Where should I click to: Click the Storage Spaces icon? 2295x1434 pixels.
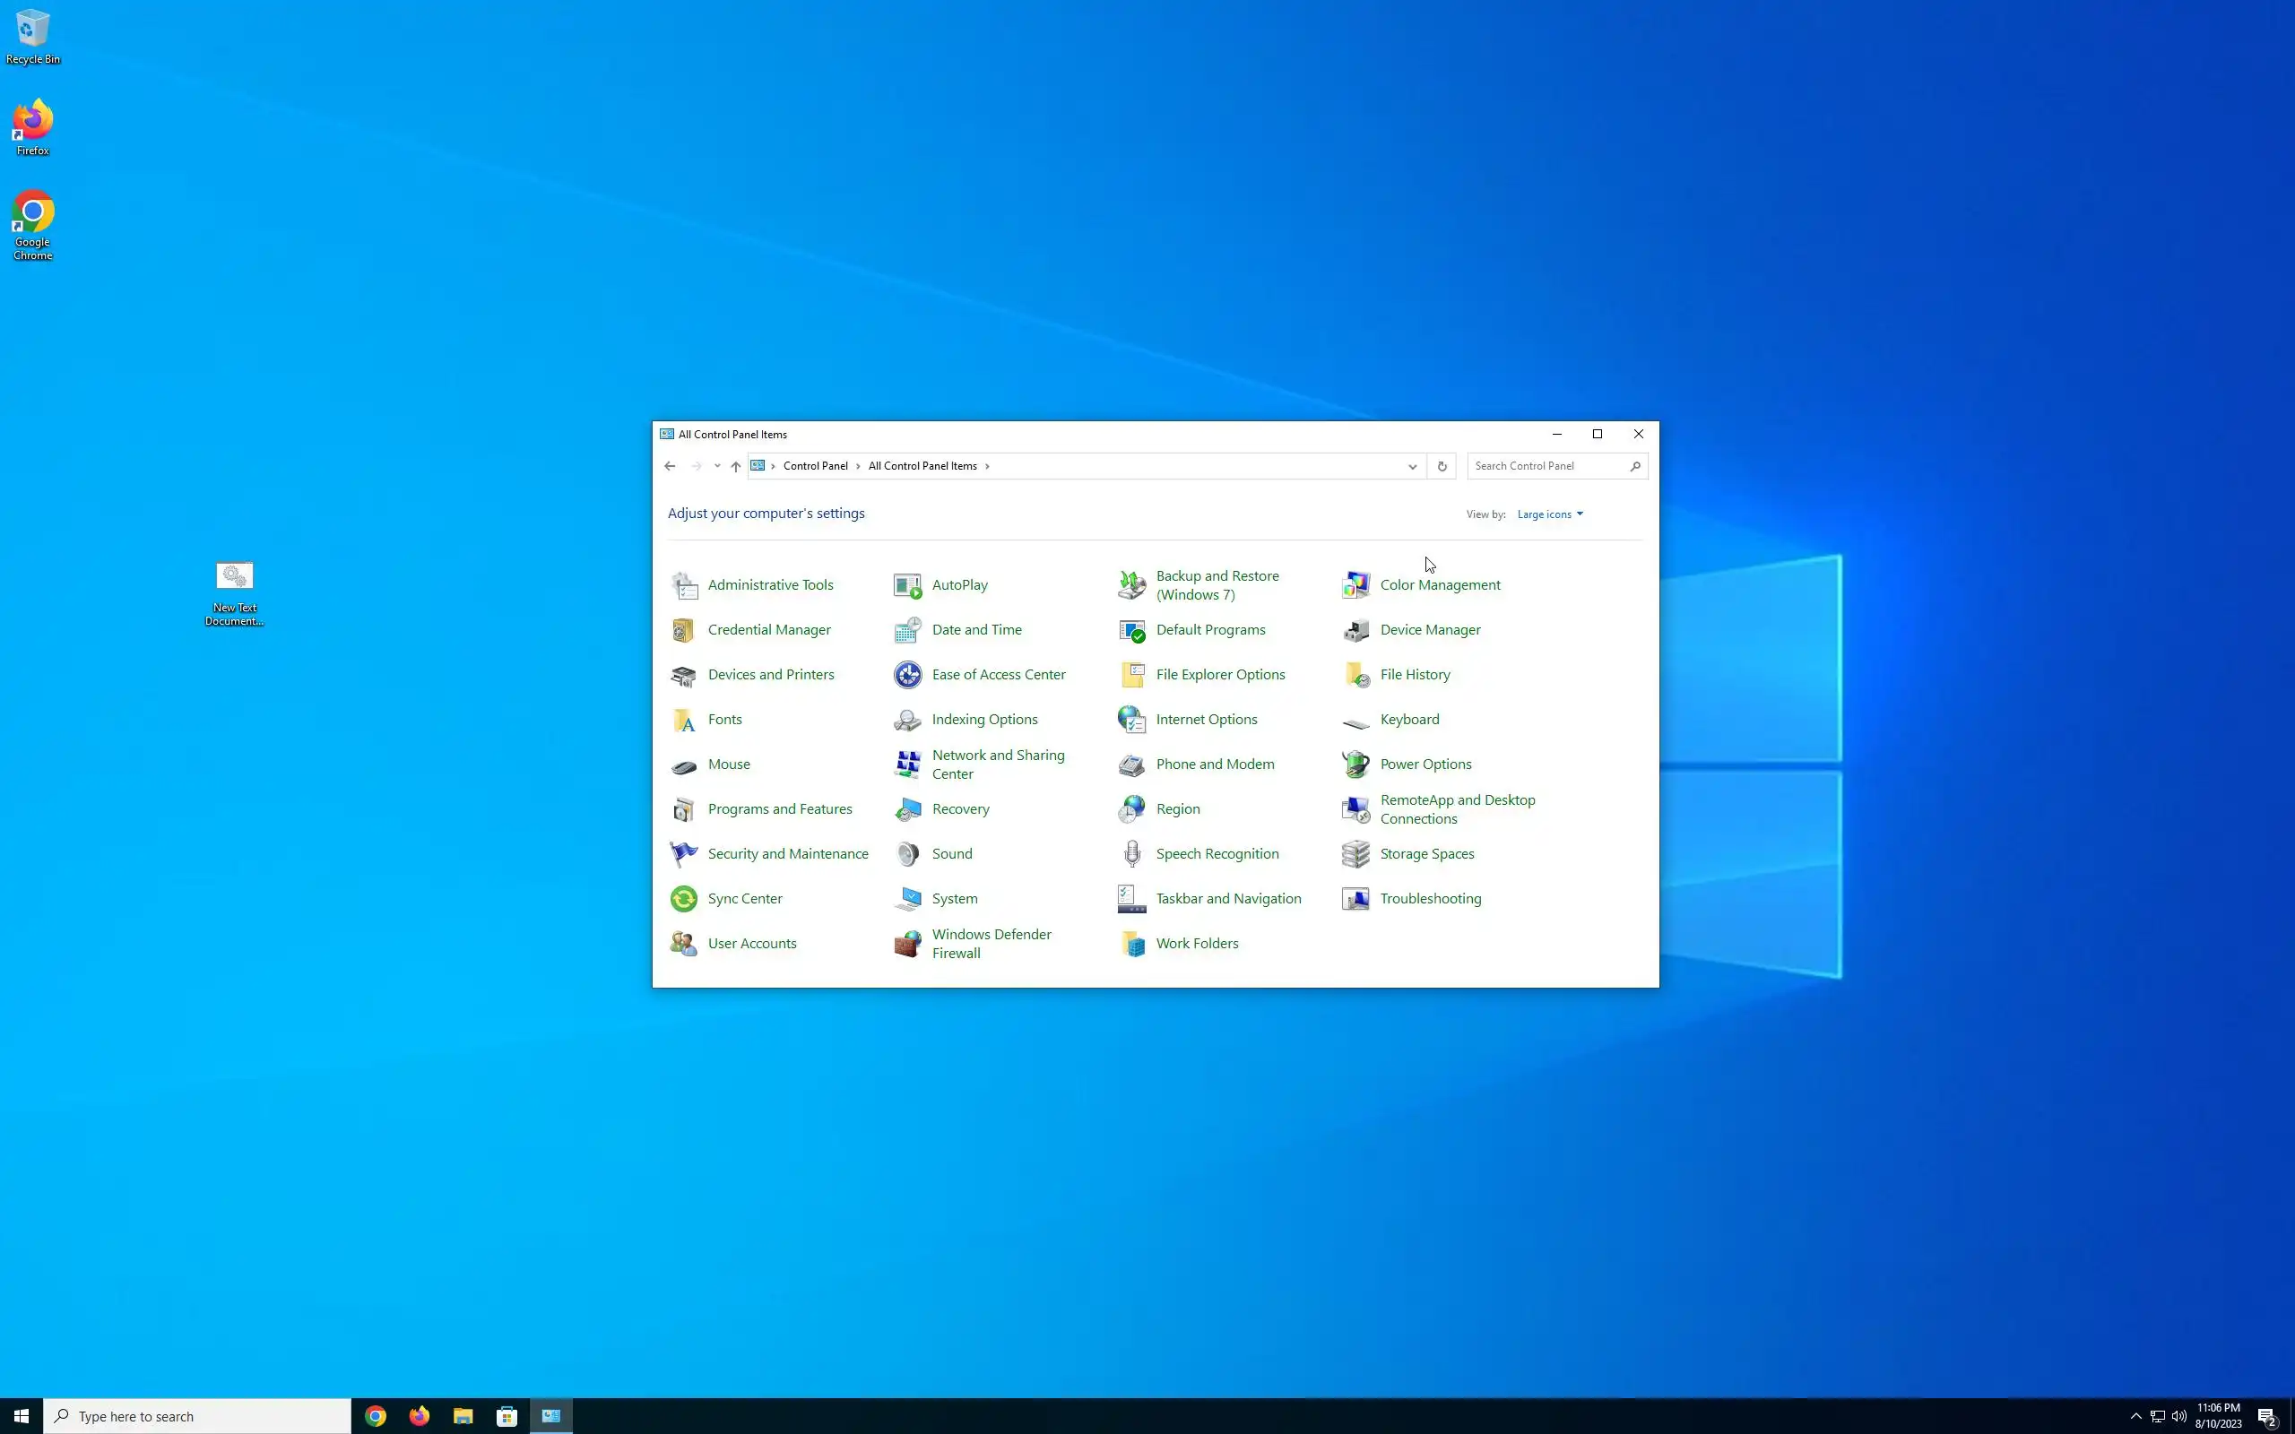coord(1355,853)
